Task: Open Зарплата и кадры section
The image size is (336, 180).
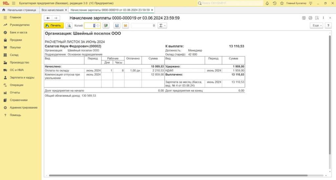Action: tap(22, 78)
